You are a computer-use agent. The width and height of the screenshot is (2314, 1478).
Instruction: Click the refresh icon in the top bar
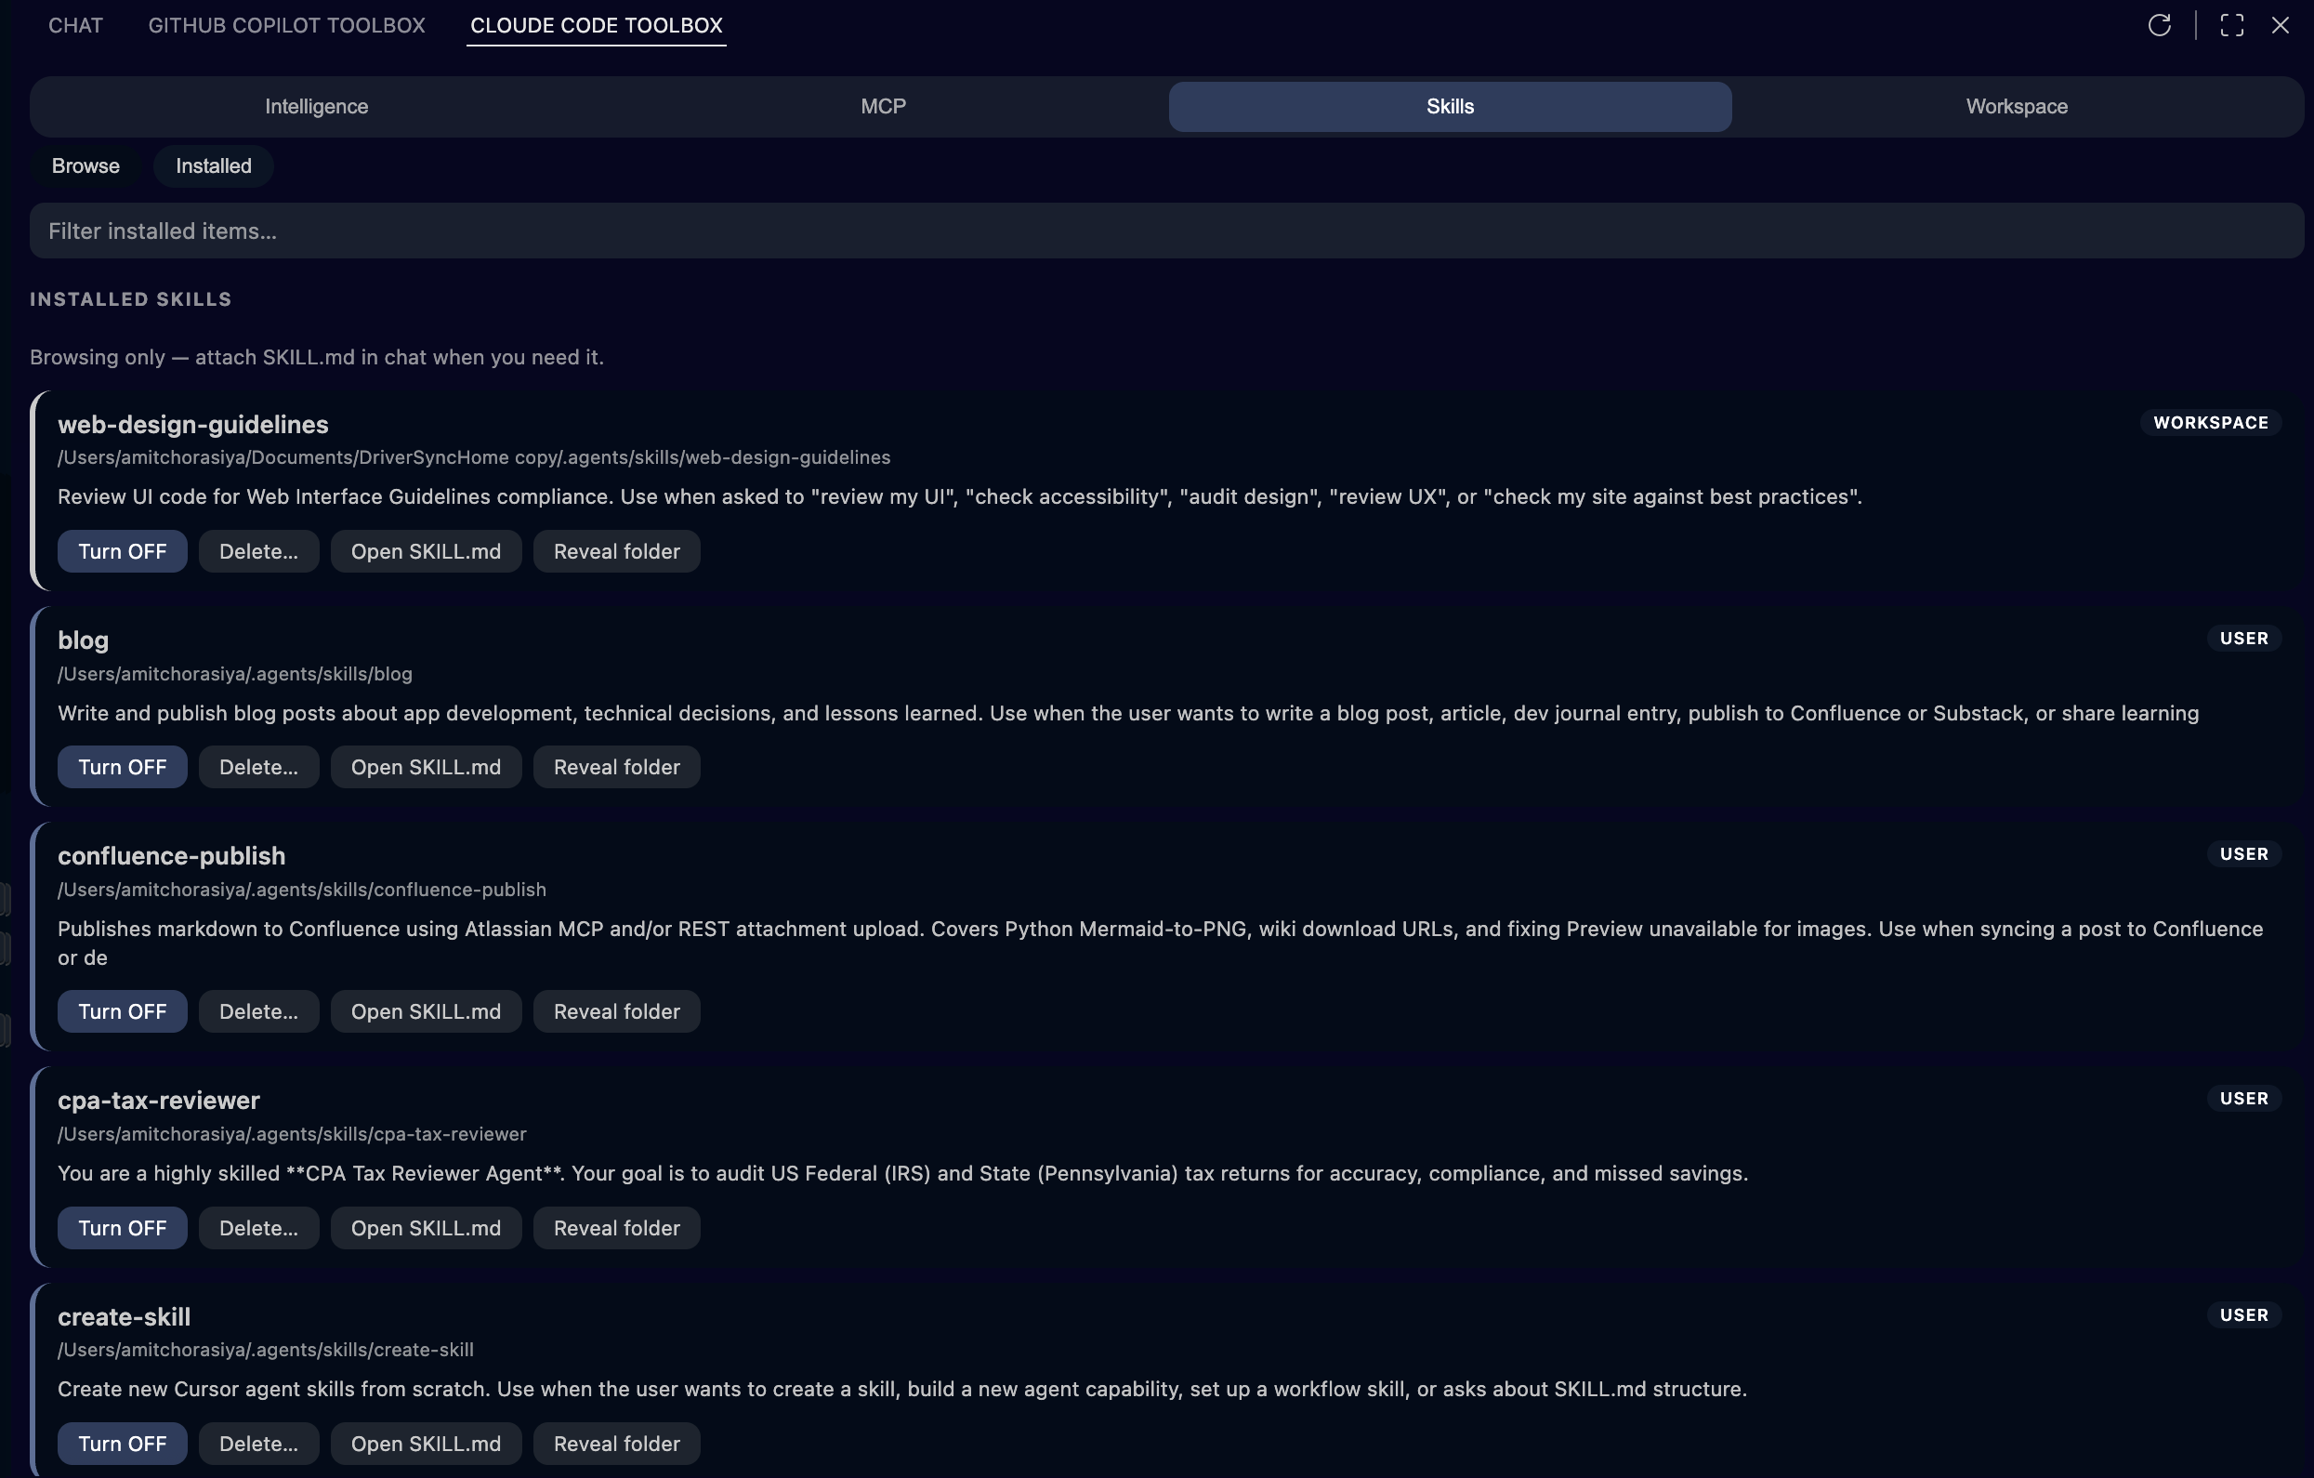(2160, 25)
